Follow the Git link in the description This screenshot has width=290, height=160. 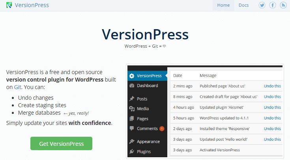18,87
